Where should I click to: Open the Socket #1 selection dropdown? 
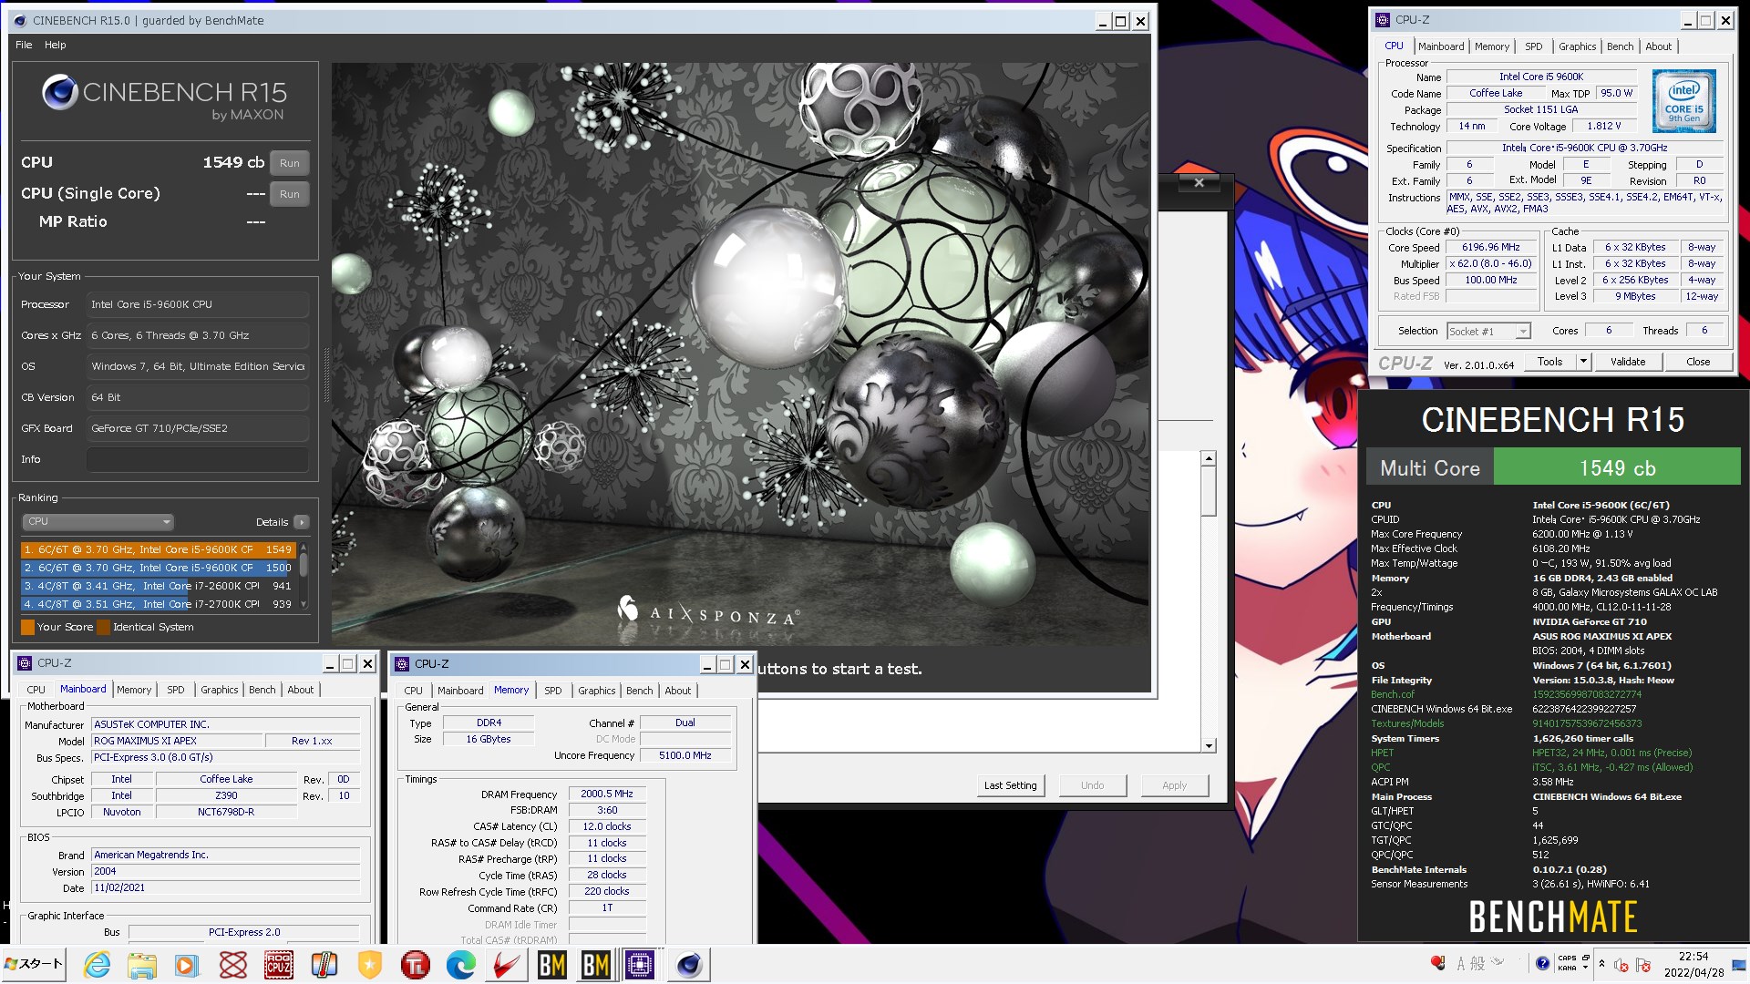(1489, 332)
